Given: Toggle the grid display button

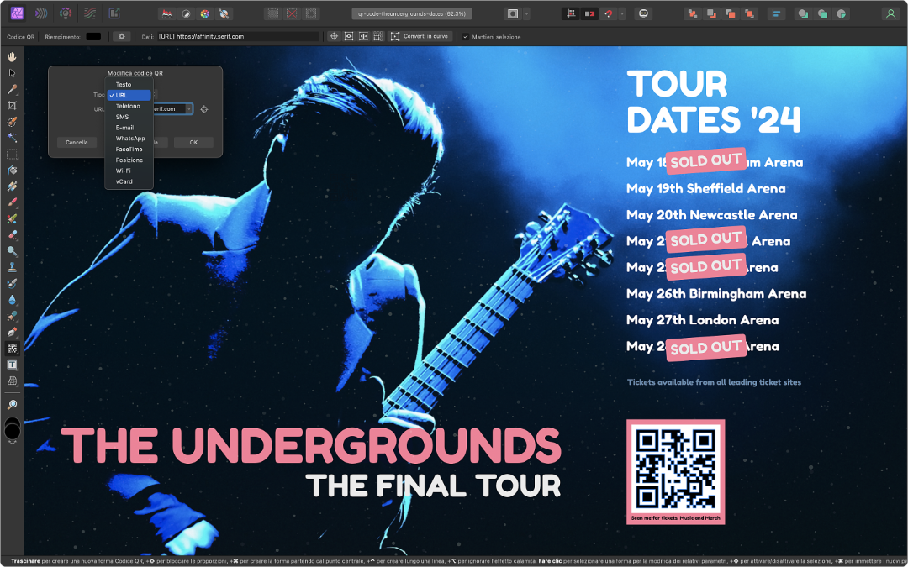Looking at the screenshot, I should point(571,13).
